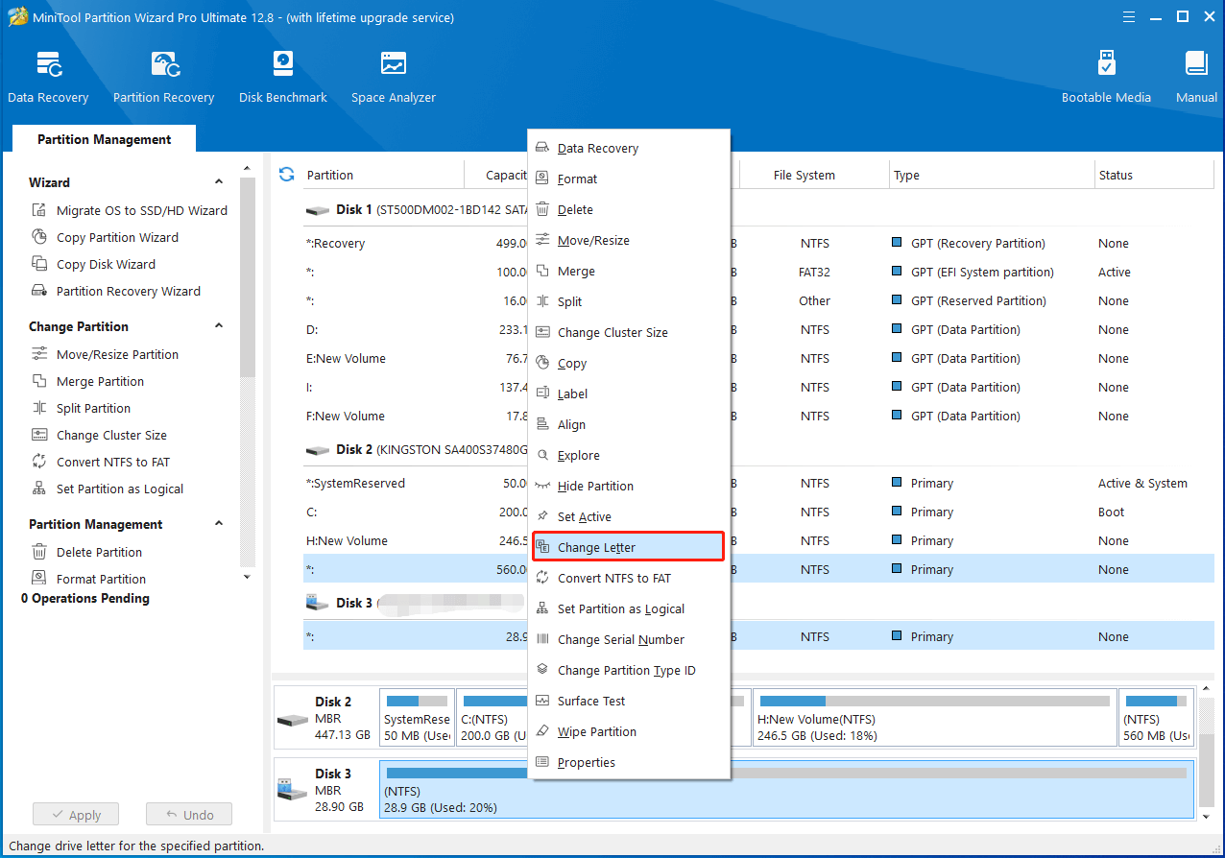
Task: Sort by File System column header
Action: 813,175
